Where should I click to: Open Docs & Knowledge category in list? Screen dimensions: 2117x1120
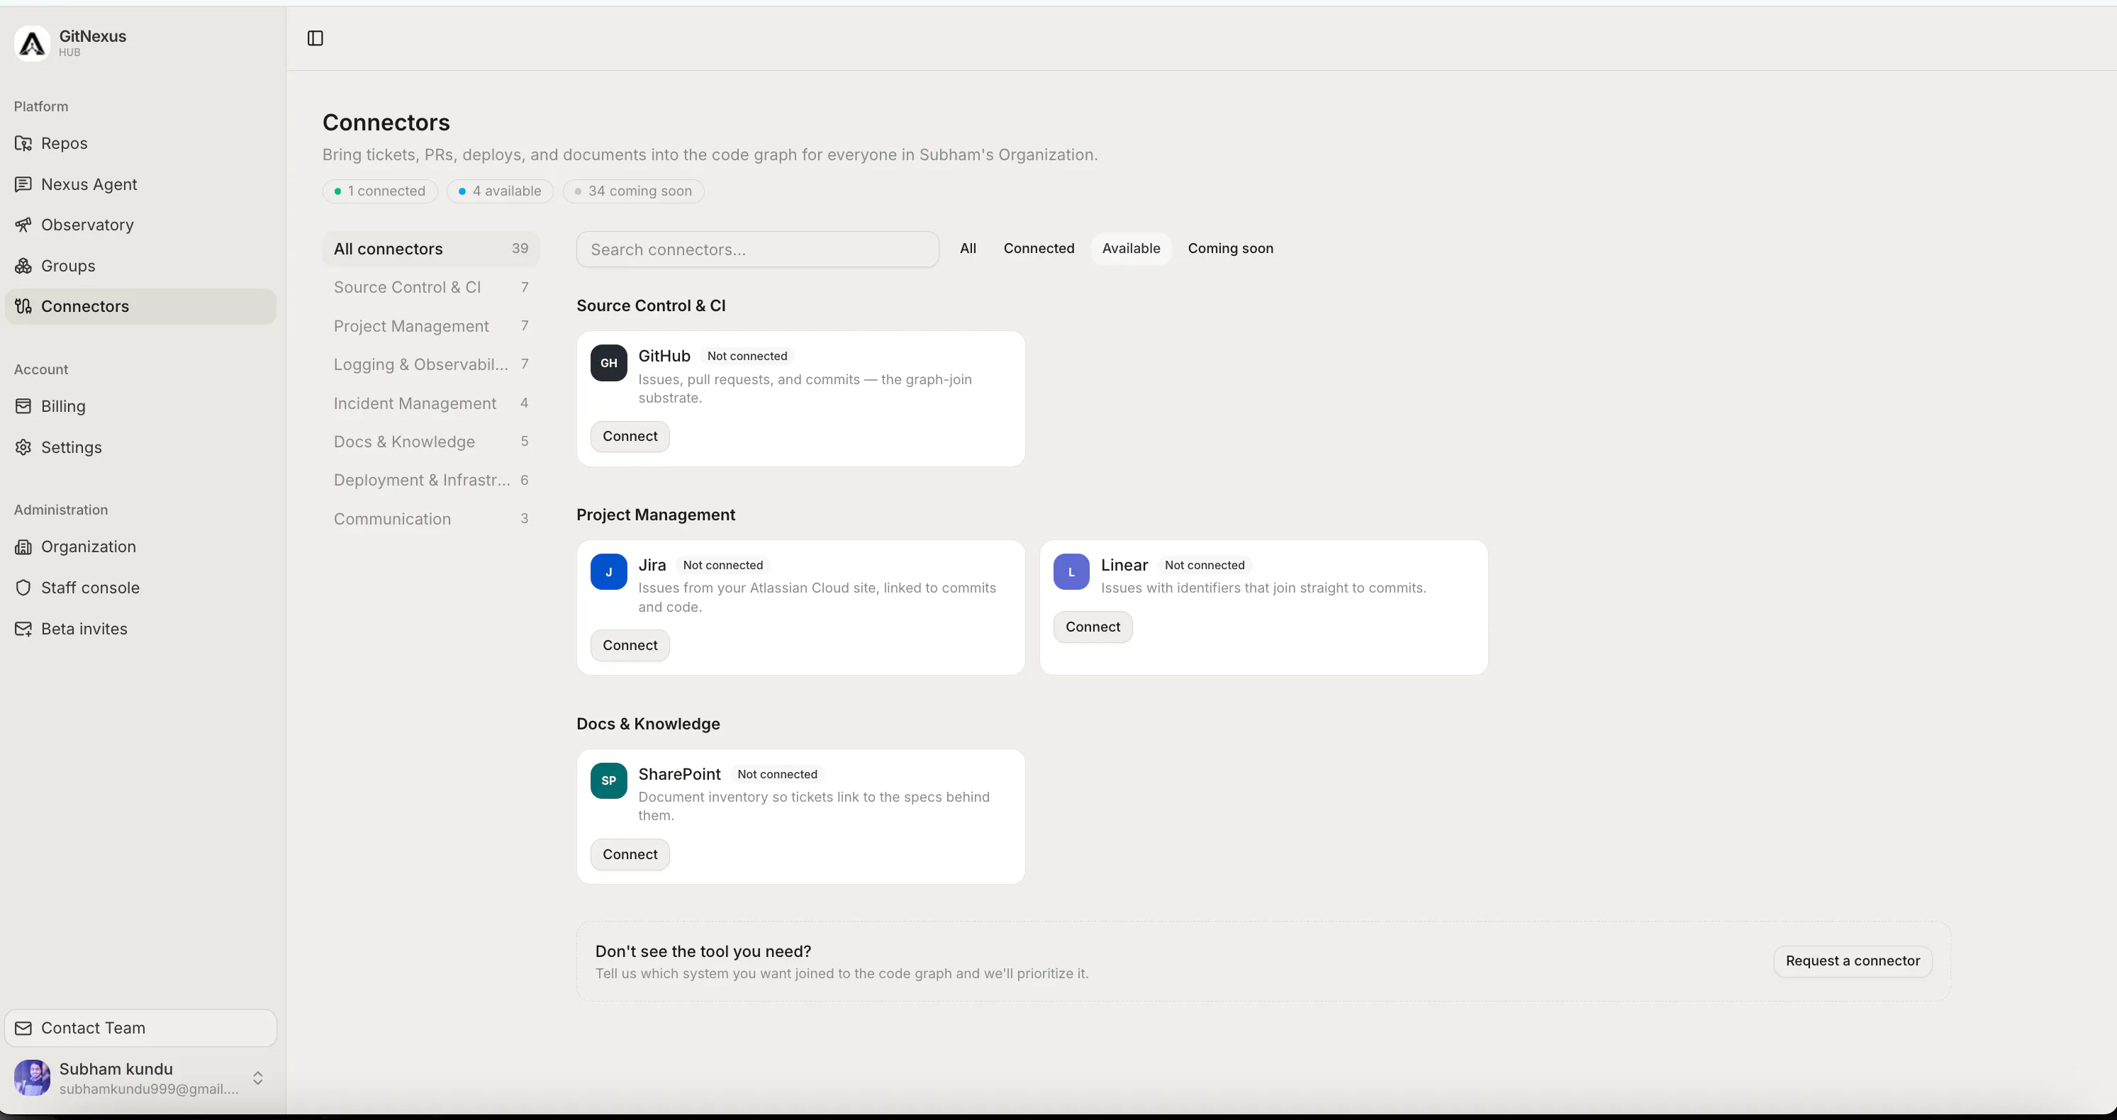(432, 442)
